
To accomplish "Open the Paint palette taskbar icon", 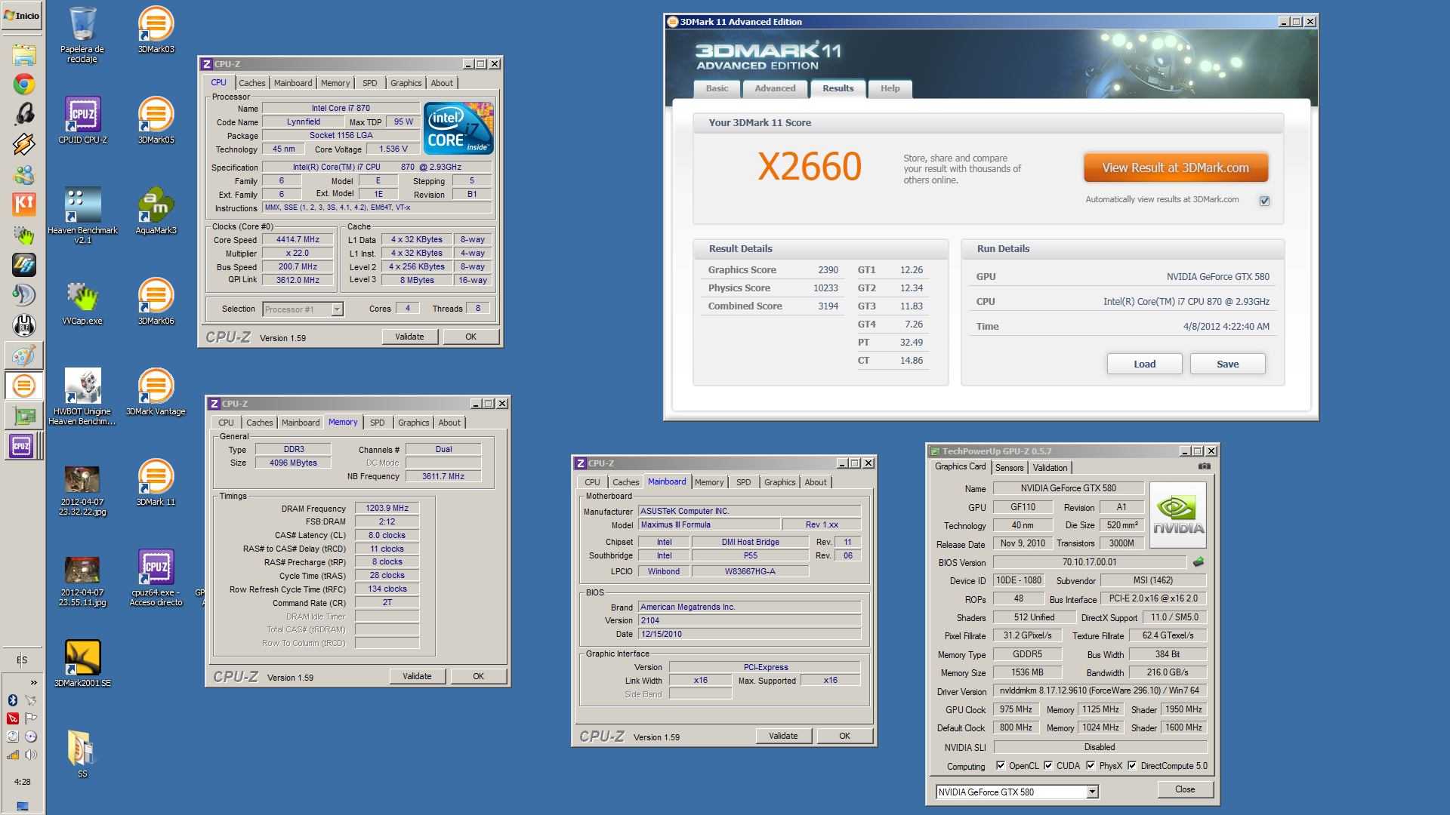I will click(24, 355).
